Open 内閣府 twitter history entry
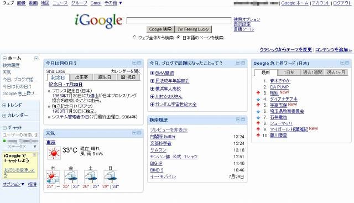Image resolution: width=354 pixels, height=203 pixels. click(163, 137)
